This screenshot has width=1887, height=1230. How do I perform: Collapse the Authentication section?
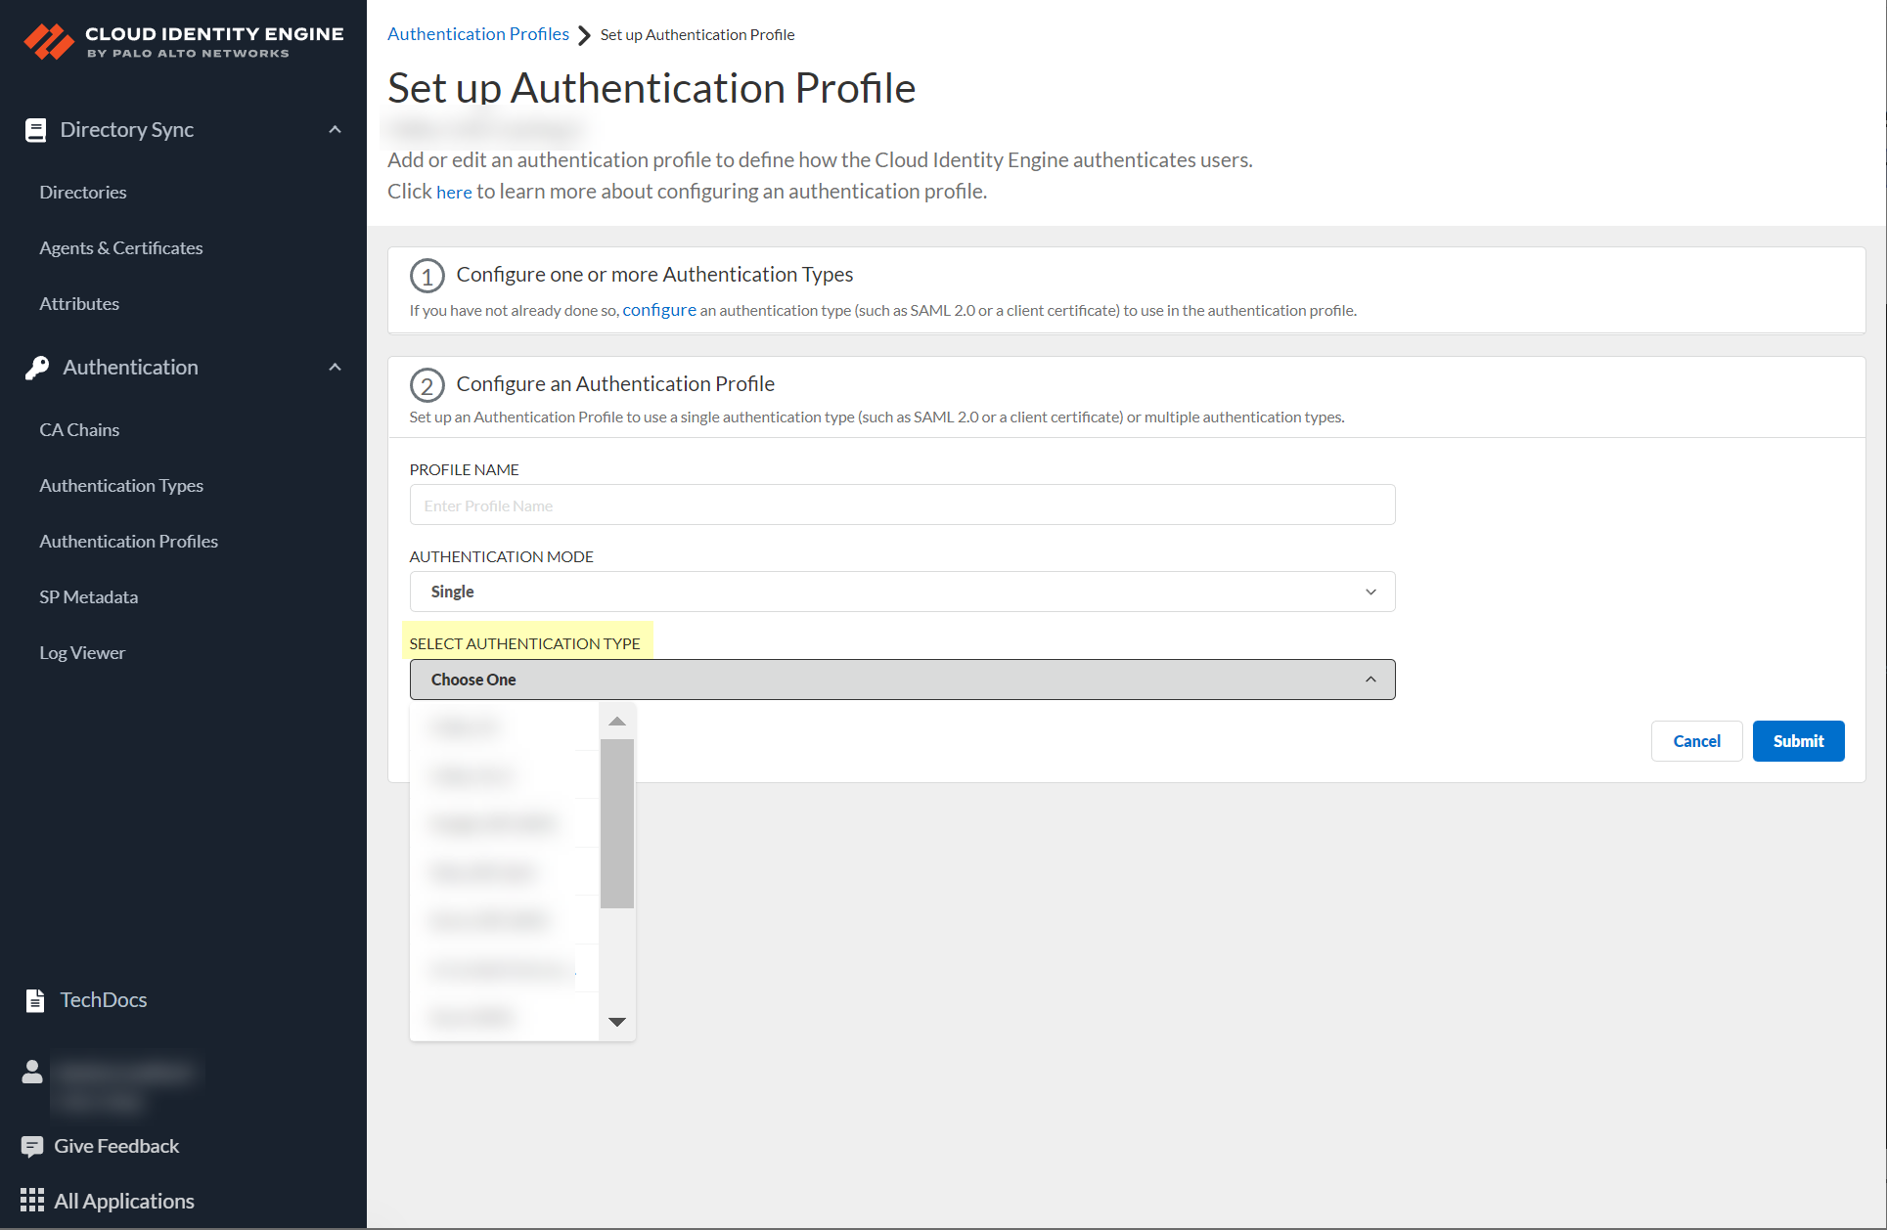(x=335, y=367)
